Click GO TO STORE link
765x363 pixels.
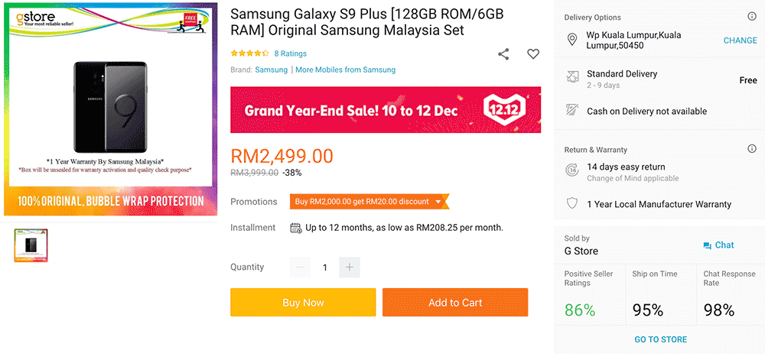click(660, 339)
